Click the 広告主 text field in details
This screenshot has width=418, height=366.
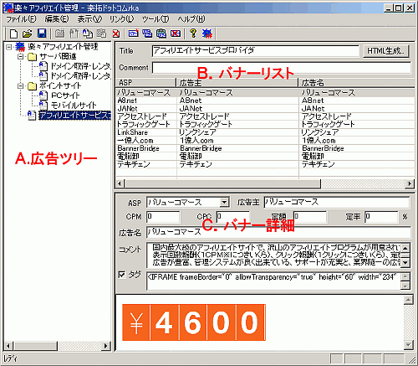pos(337,202)
